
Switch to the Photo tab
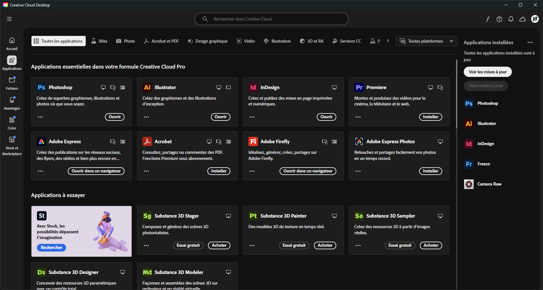click(125, 41)
